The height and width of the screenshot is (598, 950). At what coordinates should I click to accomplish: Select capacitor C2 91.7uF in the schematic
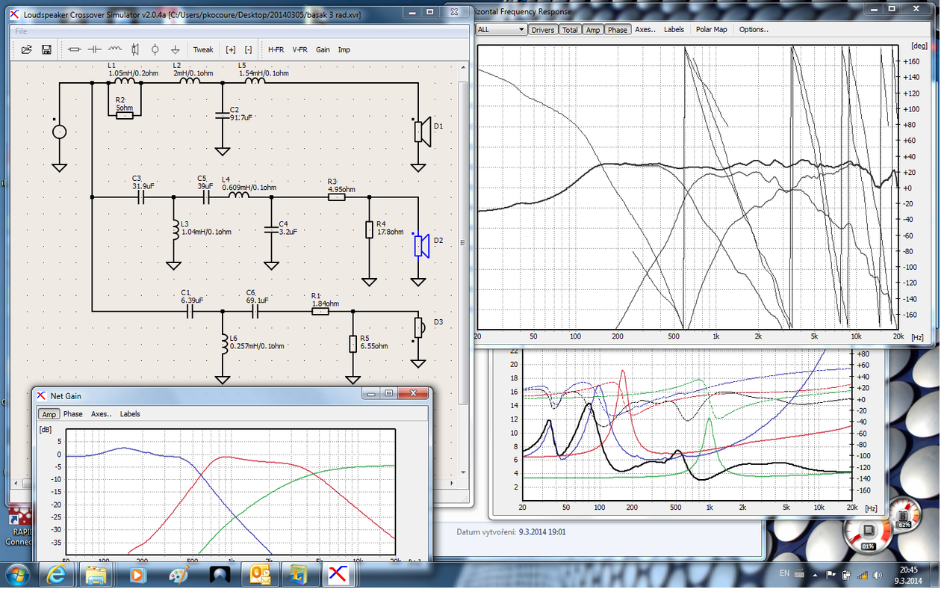pyautogui.click(x=222, y=114)
